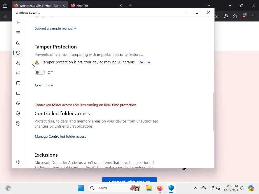Viewport: 259px width, 194px height.
Task: Open File Explorer from the taskbar
Action: [x=149, y=188]
